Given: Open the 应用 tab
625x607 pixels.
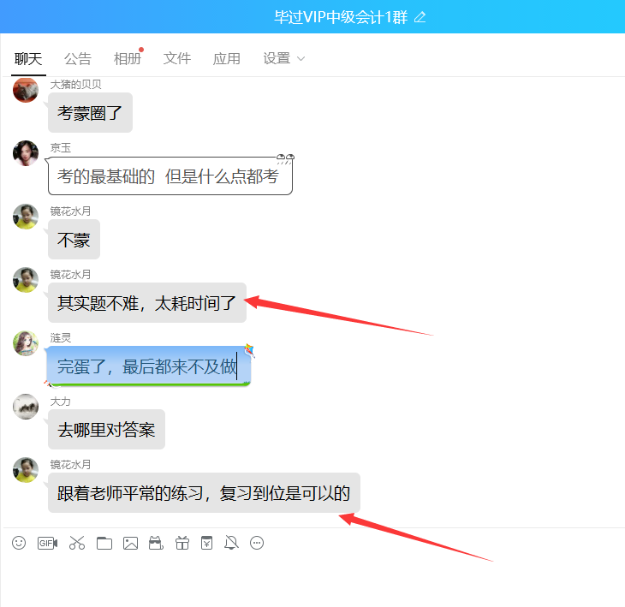Looking at the screenshot, I should 226,58.
